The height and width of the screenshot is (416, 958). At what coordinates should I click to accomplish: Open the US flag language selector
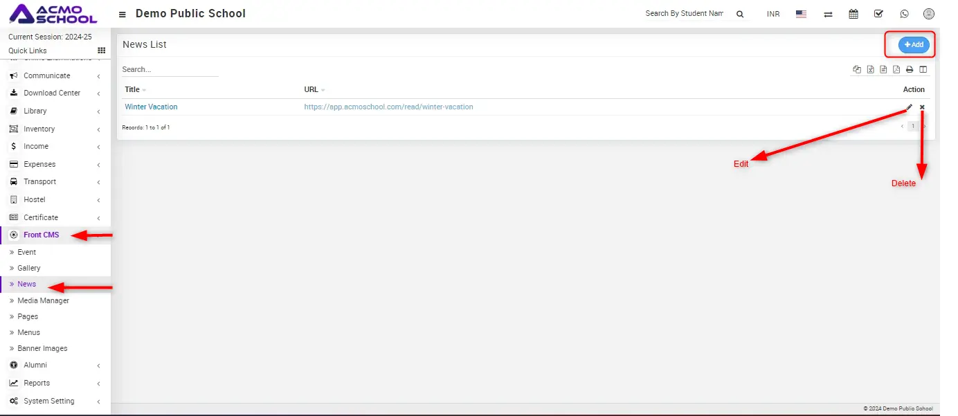[x=801, y=14]
